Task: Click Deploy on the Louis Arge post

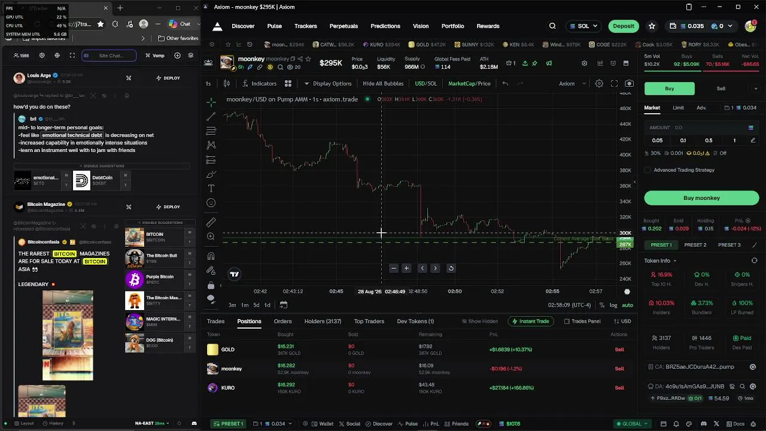Action: tap(168, 78)
